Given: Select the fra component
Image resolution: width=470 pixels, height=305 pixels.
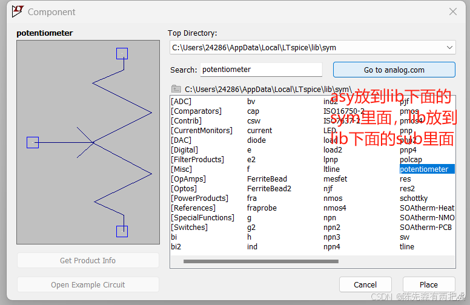Looking at the screenshot, I should coord(252,198).
